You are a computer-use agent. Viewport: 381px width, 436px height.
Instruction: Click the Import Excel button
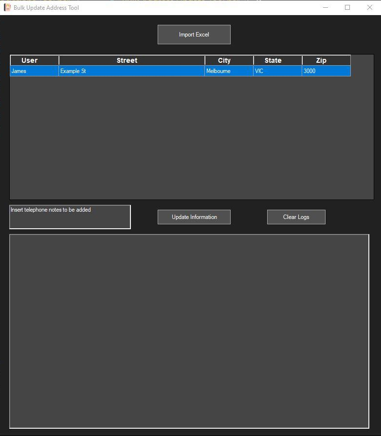point(194,35)
